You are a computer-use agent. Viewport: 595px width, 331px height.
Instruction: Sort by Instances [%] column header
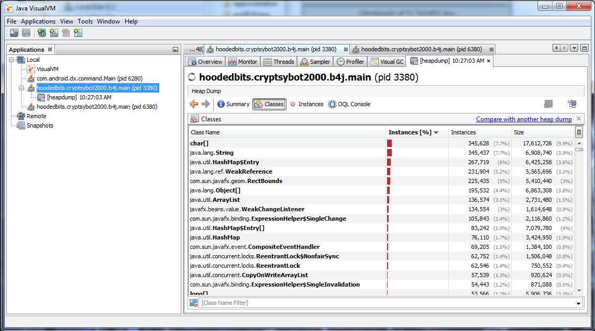coord(416,132)
